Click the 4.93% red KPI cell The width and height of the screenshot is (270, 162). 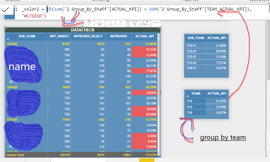144,142
